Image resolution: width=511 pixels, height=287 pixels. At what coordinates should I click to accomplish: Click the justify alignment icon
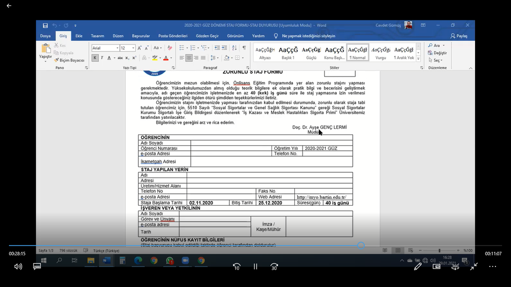(204, 58)
